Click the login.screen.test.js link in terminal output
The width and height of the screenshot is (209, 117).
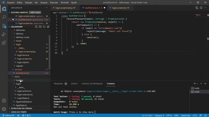point(117,91)
